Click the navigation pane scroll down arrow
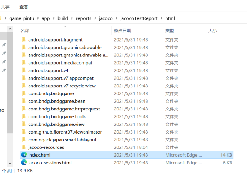 (x=10, y=163)
